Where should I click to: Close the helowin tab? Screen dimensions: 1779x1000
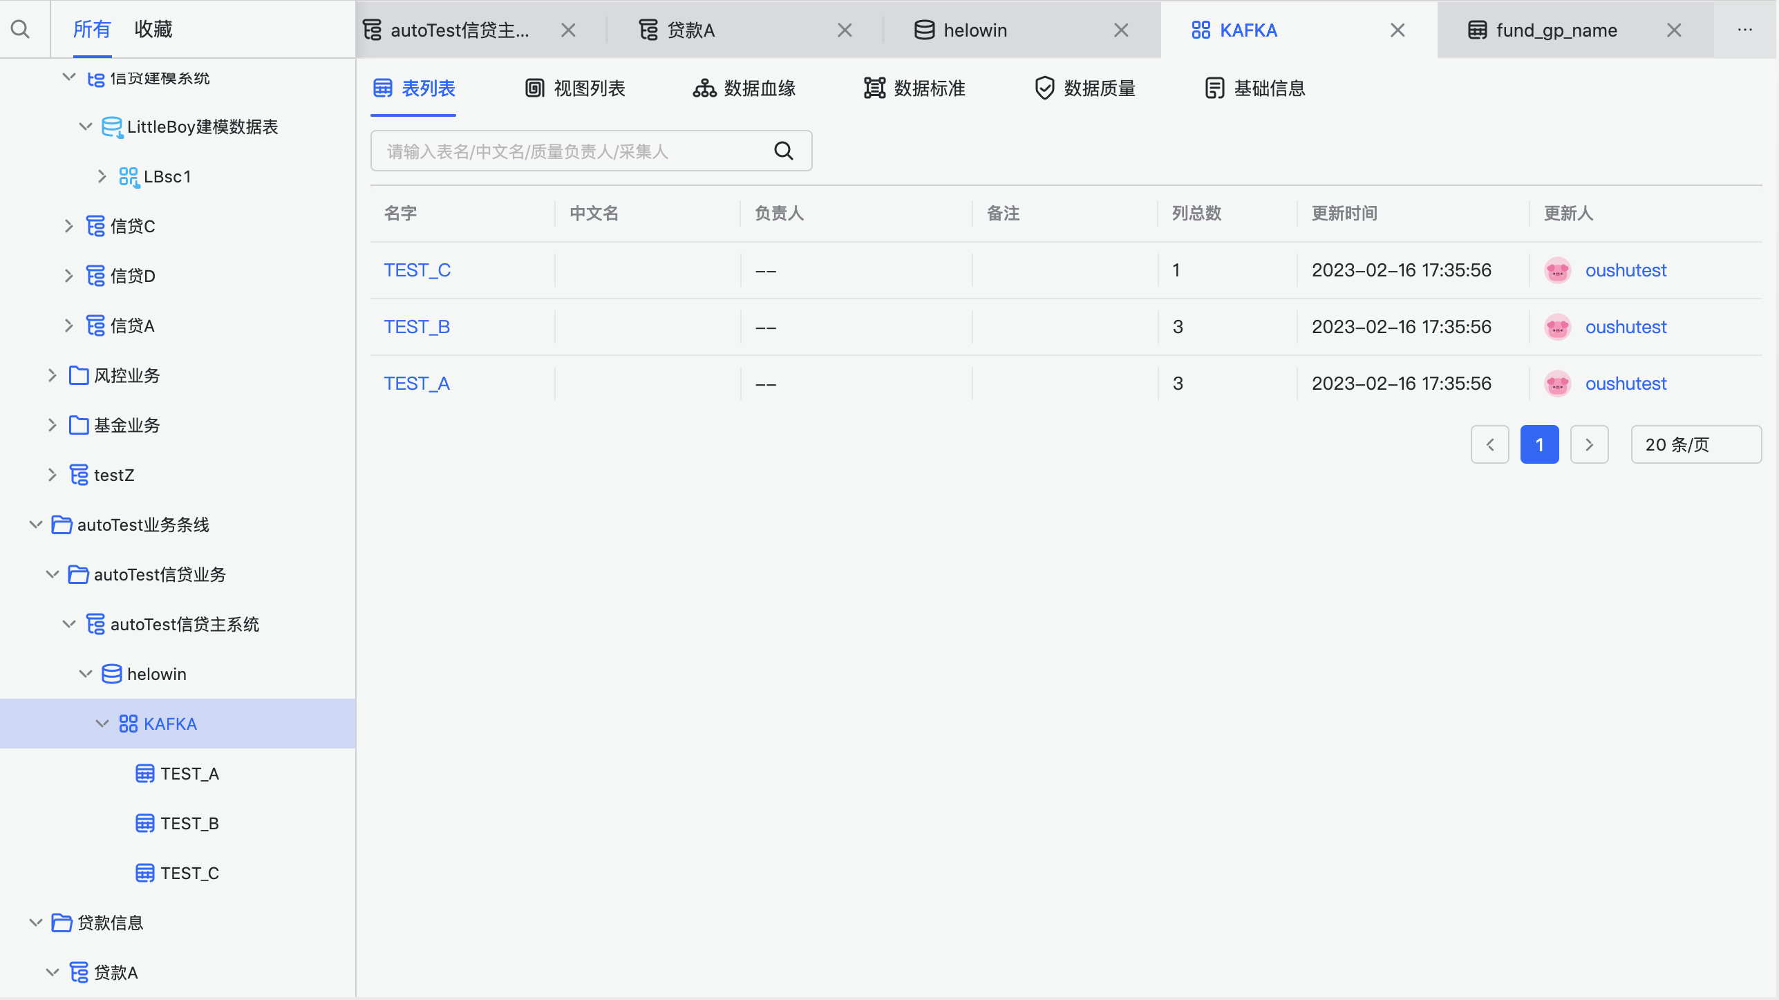1121,30
